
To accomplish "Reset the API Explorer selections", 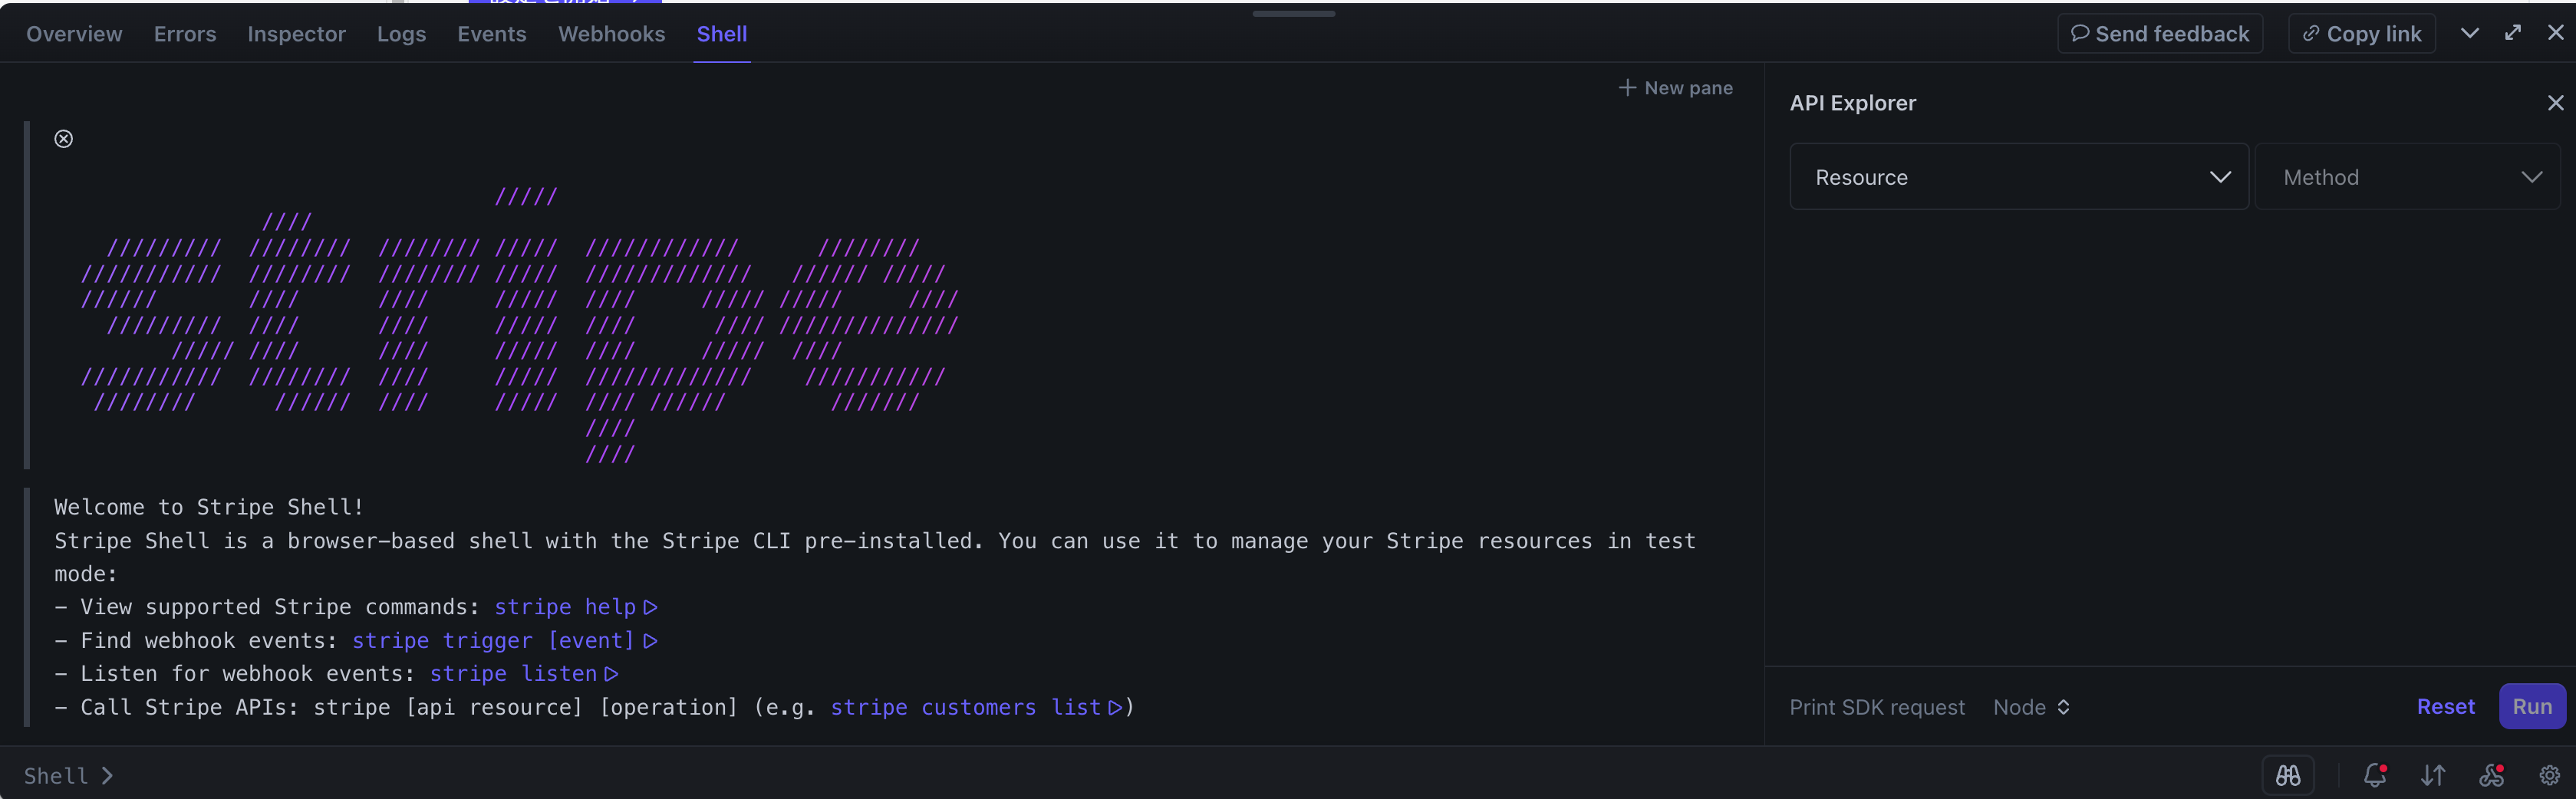I will (x=2446, y=706).
